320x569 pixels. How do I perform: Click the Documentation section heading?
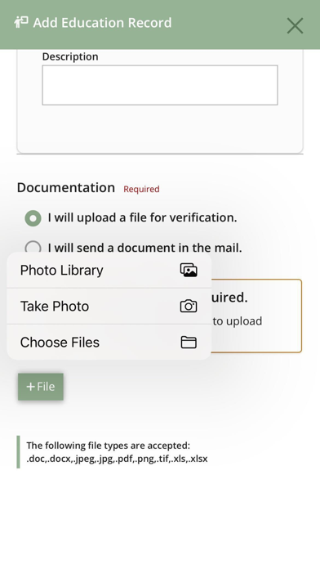tap(66, 187)
